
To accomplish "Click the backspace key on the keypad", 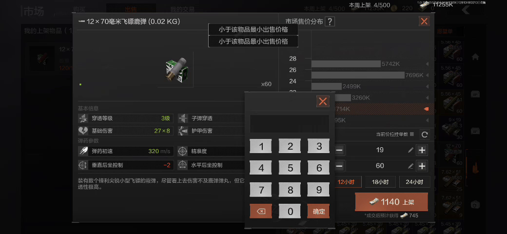I will coord(261,211).
